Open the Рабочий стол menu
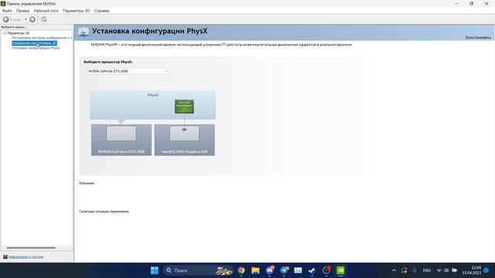 click(x=46, y=11)
